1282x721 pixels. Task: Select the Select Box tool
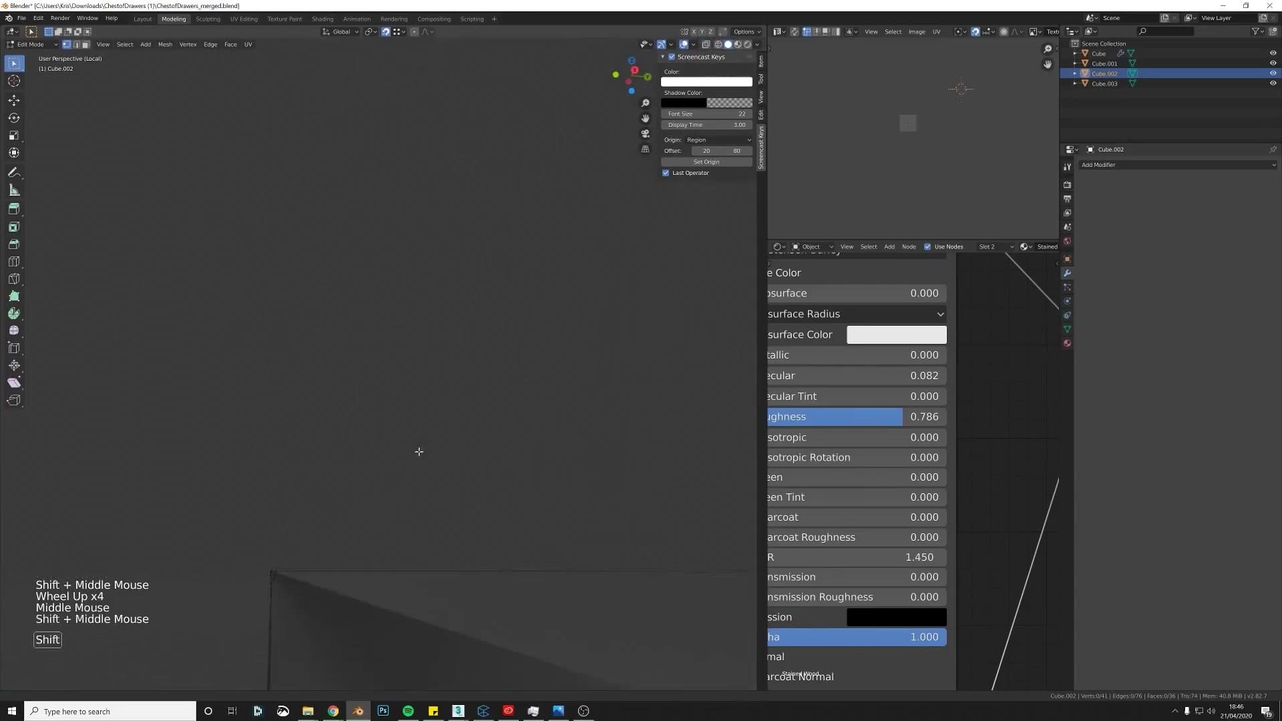tap(14, 63)
